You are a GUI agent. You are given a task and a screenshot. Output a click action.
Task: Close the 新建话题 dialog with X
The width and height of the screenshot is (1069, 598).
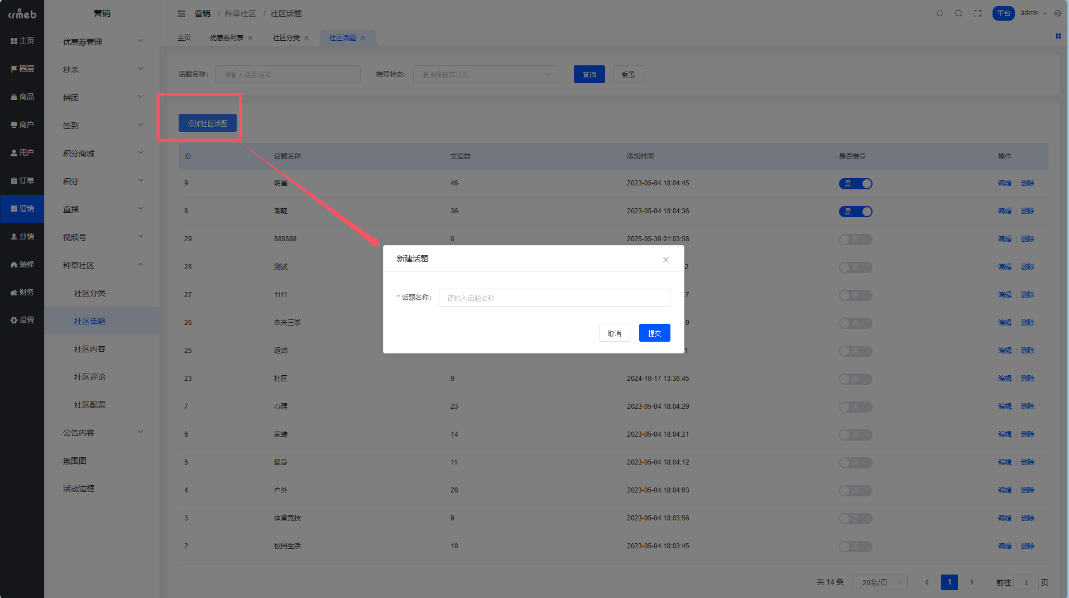coord(665,260)
